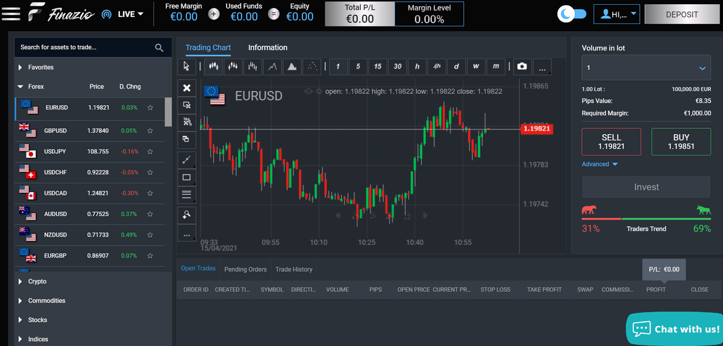Switch to the line chart icon
Screen dimensions: 723x346
pyautogui.click(x=272, y=66)
